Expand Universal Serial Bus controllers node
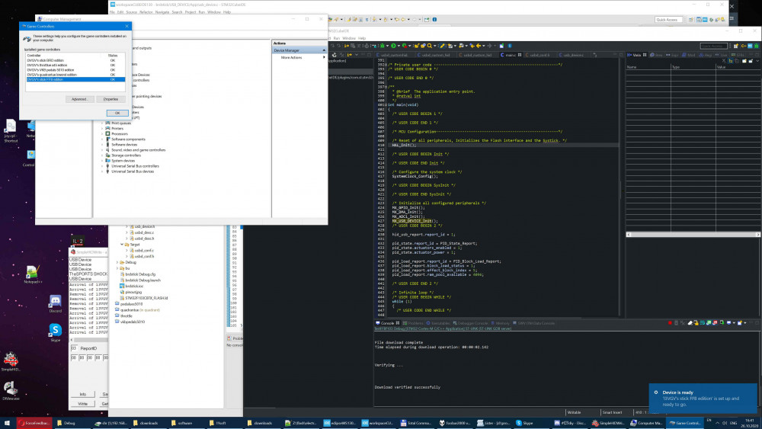 click(x=102, y=166)
